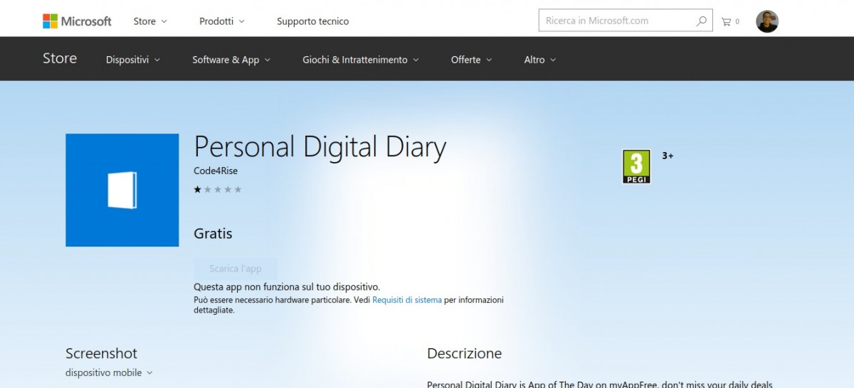This screenshot has height=388, width=854.
Task: Open the dispositivo mobile dropdown
Action: click(x=109, y=372)
